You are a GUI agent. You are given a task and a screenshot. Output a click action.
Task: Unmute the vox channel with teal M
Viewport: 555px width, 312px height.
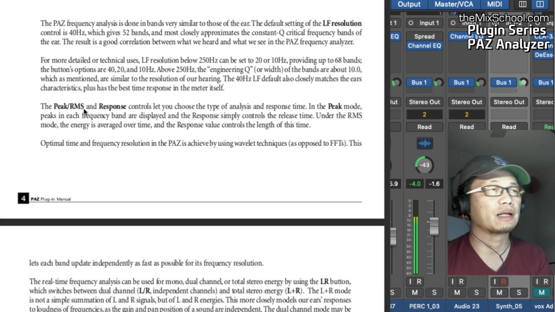point(542,292)
